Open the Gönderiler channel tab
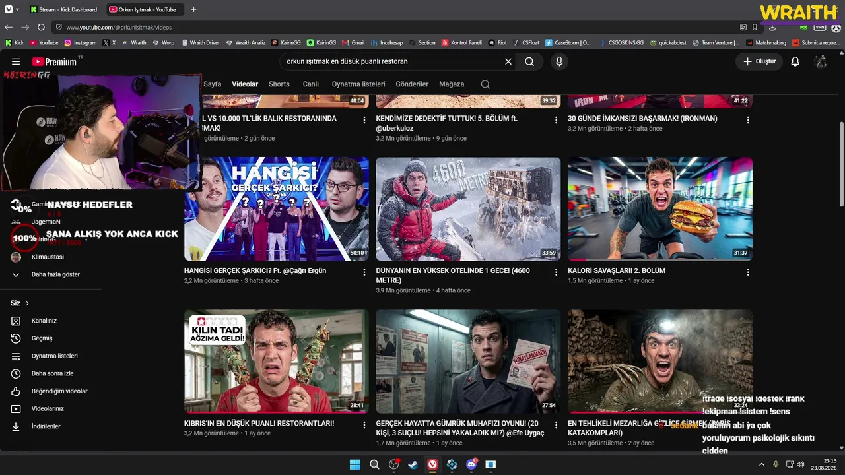 [412, 84]
